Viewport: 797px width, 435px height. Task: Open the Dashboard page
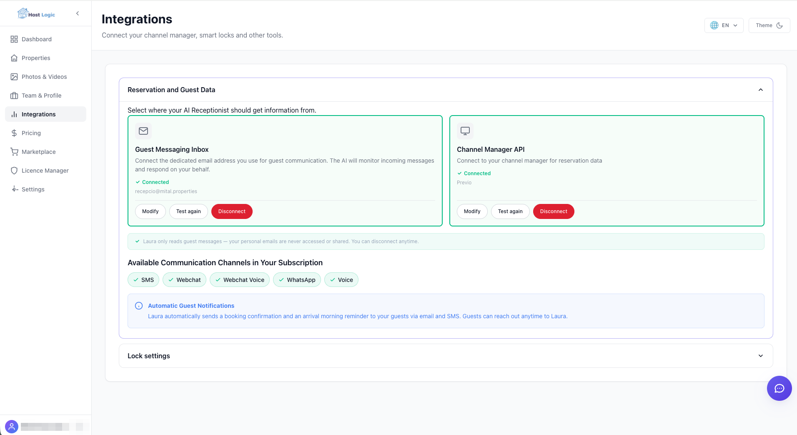click(x=45, y=39)
